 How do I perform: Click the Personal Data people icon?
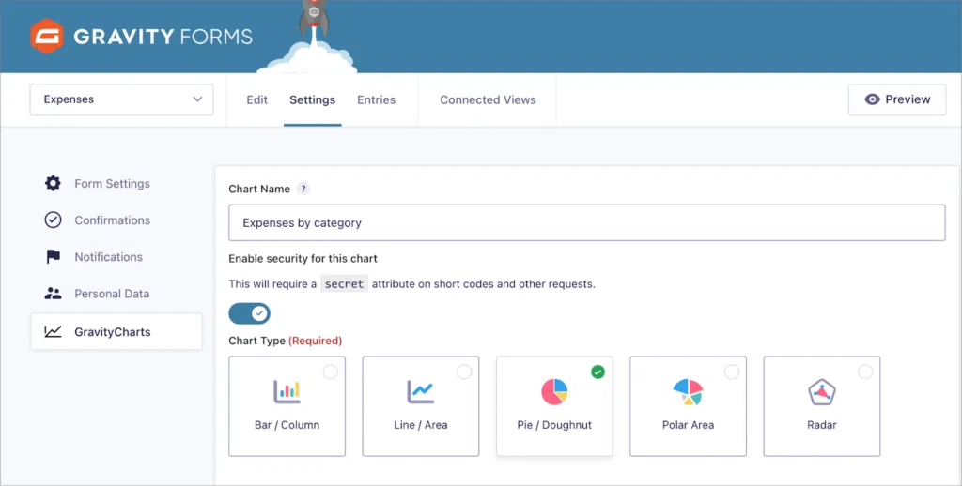[x=53, y=294]
